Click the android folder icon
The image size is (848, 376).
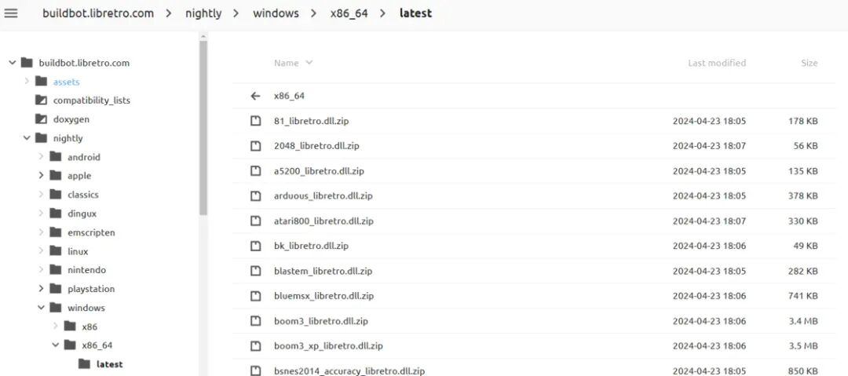click(x=55, y=157)
